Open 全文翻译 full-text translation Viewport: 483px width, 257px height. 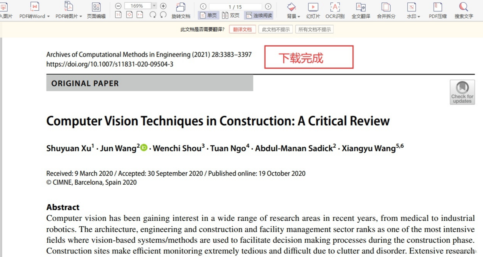[361, 10]
